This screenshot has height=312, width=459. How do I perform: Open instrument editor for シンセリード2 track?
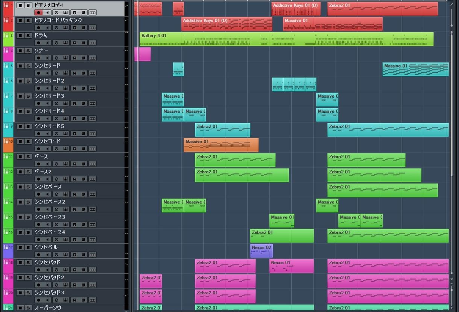65,88
